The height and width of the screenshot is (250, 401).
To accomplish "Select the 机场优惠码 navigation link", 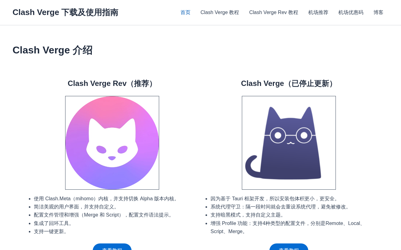I will pos(351,12).
